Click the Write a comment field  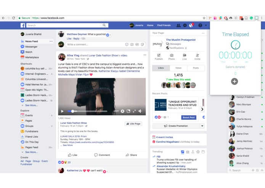pyautogui.click(x=95, y=45)
